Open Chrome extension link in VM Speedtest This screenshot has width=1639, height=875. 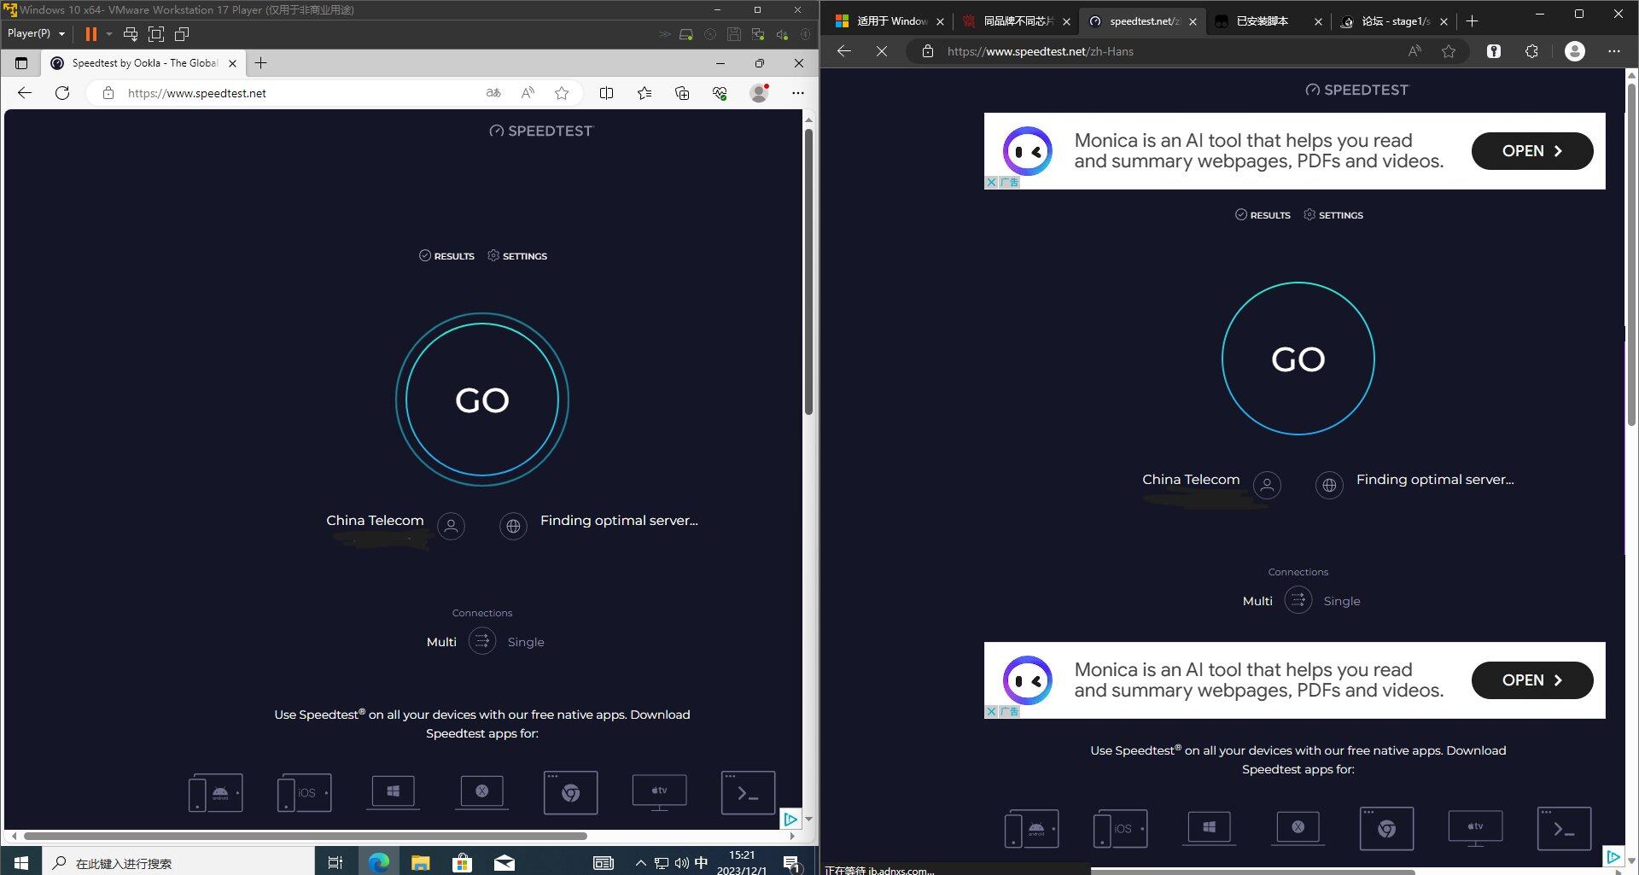click(x=571, y=793)
